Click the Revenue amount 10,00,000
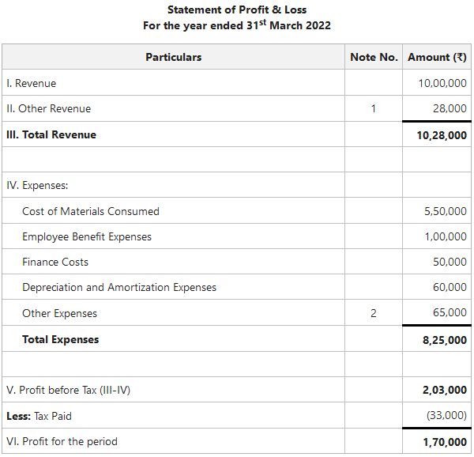The image size is (474, 457). tap(442, 83)
